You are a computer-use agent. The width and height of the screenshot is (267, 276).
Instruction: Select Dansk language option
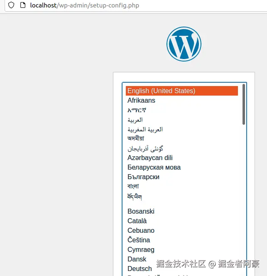[182, 259]
